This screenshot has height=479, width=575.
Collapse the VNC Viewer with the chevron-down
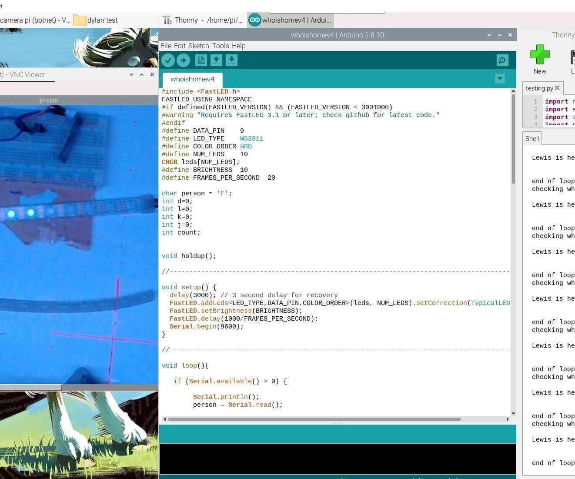coord(131,74)
